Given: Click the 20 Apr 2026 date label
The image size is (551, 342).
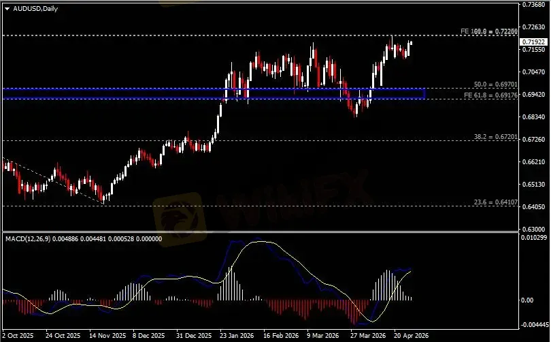Looking at the screenshot, I should [x=411, y=336].
